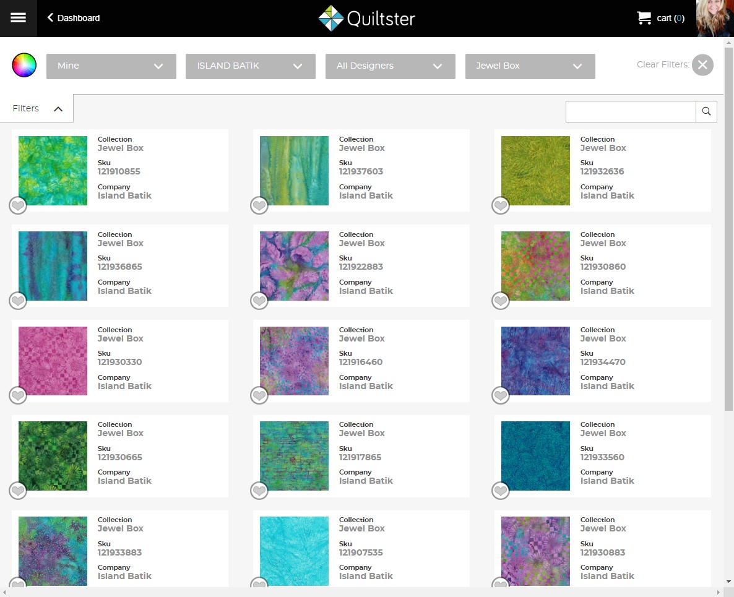Viewport: 734px width, 597px height.
Task: Toggle heart on Sku 121933560
Action: point(501,491)
